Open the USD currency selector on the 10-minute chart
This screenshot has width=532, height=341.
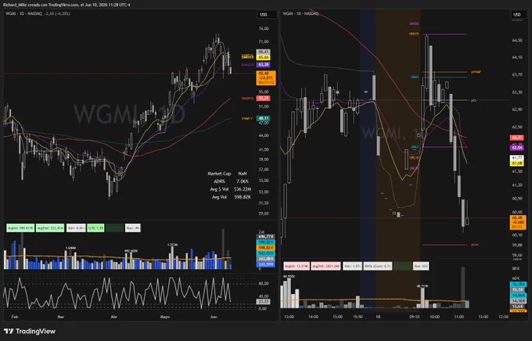click(x=520, y=15)
